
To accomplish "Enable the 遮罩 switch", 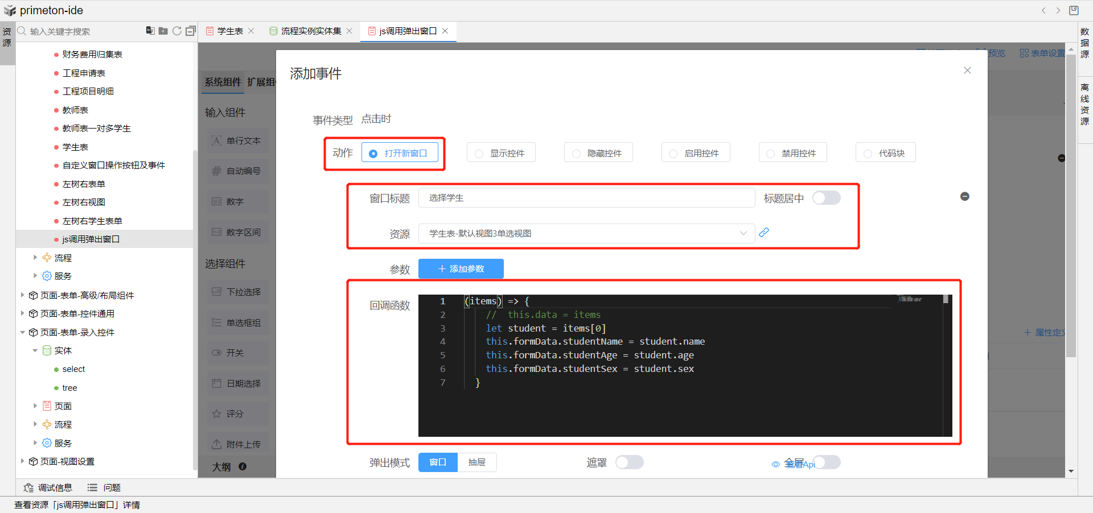I will [629, 462].
